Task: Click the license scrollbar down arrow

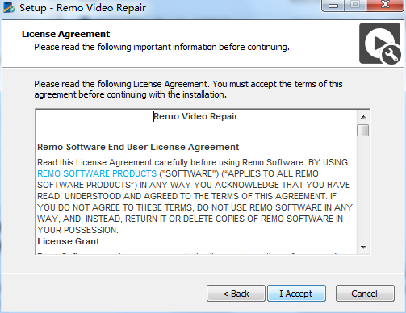Action: point(363,248)
